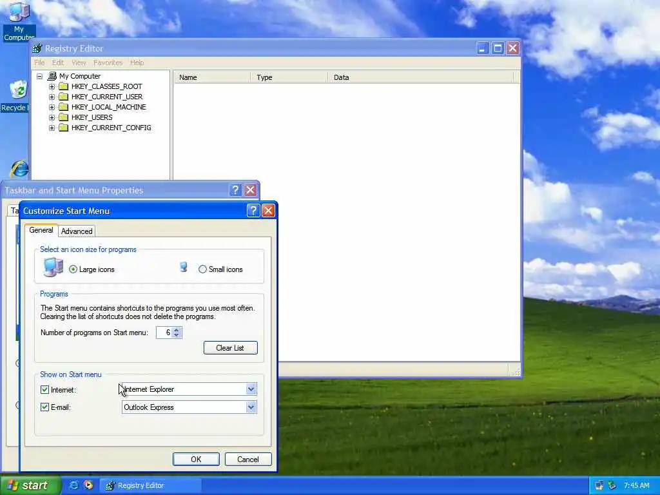660x495 pixels.
Task: Select My Computer icon in registry tree
Action: click(52, 76)
